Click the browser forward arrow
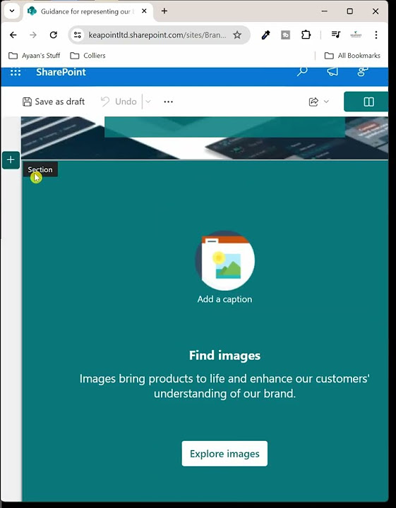The image size is (396, 508). pyautogui.click(x=33, y=35)
